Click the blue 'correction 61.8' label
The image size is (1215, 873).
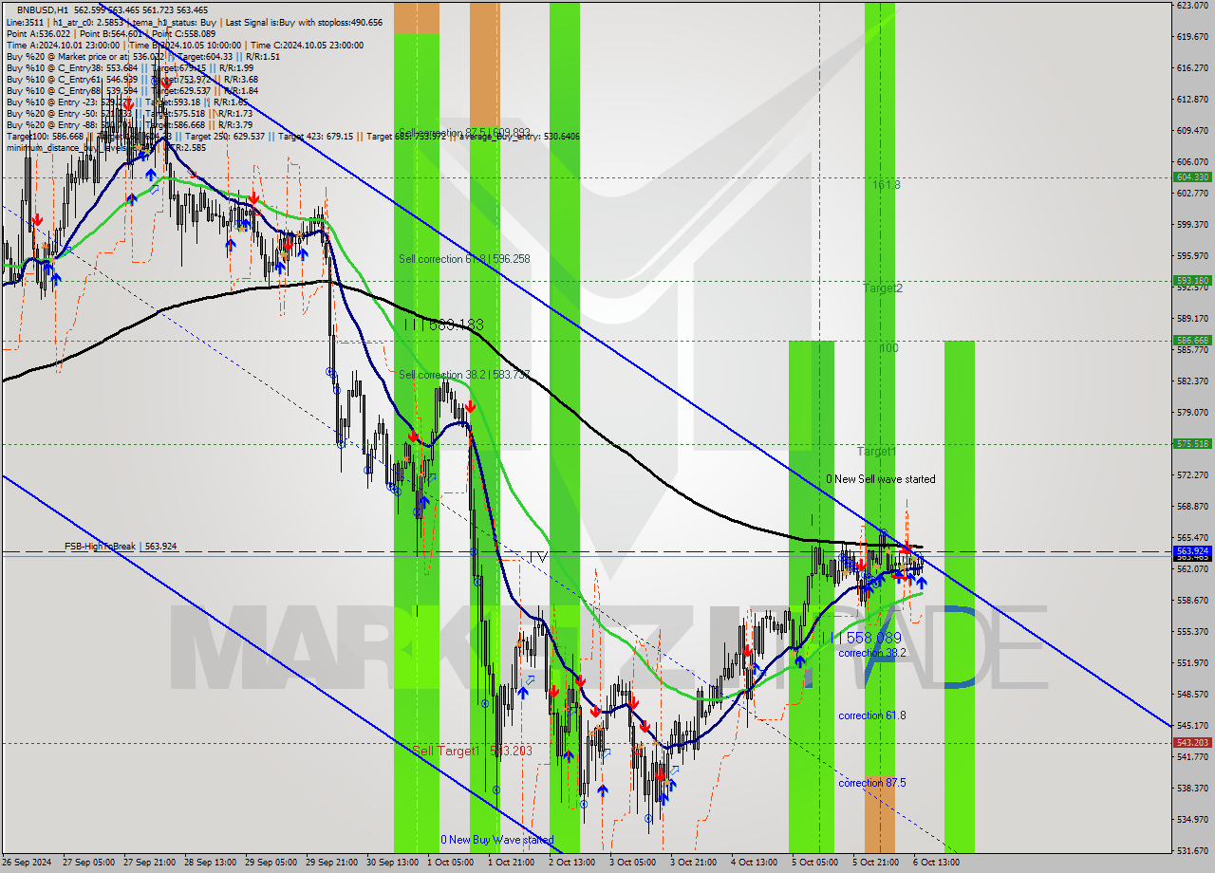(872, 715)
